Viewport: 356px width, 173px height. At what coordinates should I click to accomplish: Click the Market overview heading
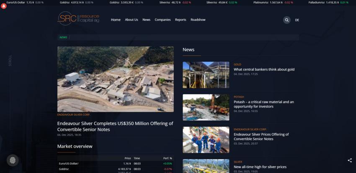pyautogui.click(x=75, y=147)
